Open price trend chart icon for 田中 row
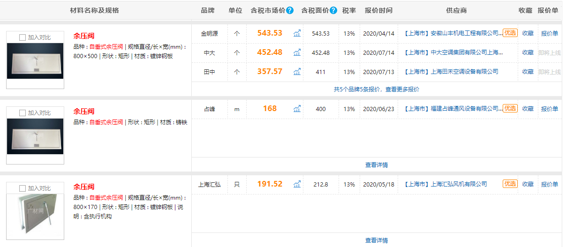 tap(297, 72)
